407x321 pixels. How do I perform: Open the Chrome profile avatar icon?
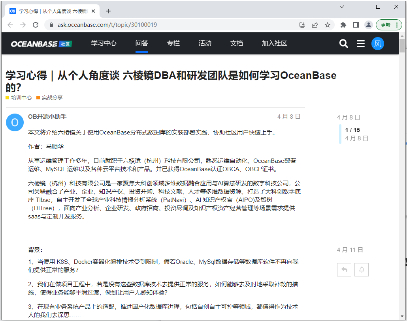(369, 25)
